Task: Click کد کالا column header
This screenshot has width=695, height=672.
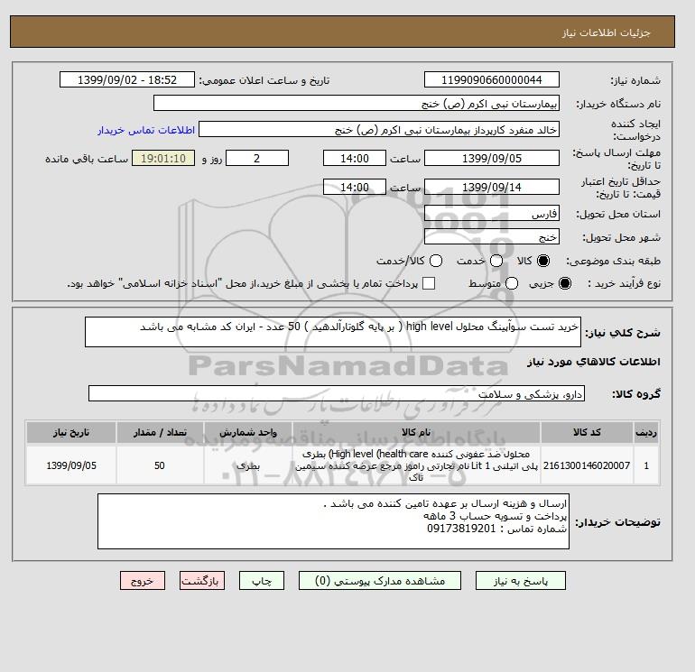Action: click(x=587, y=432)
